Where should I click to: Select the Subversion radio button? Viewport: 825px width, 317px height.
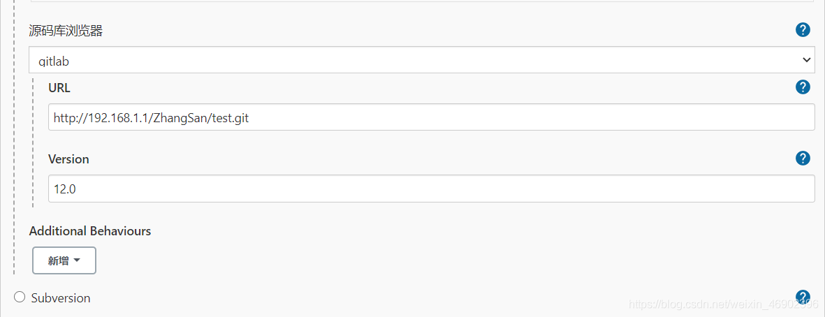20,297
